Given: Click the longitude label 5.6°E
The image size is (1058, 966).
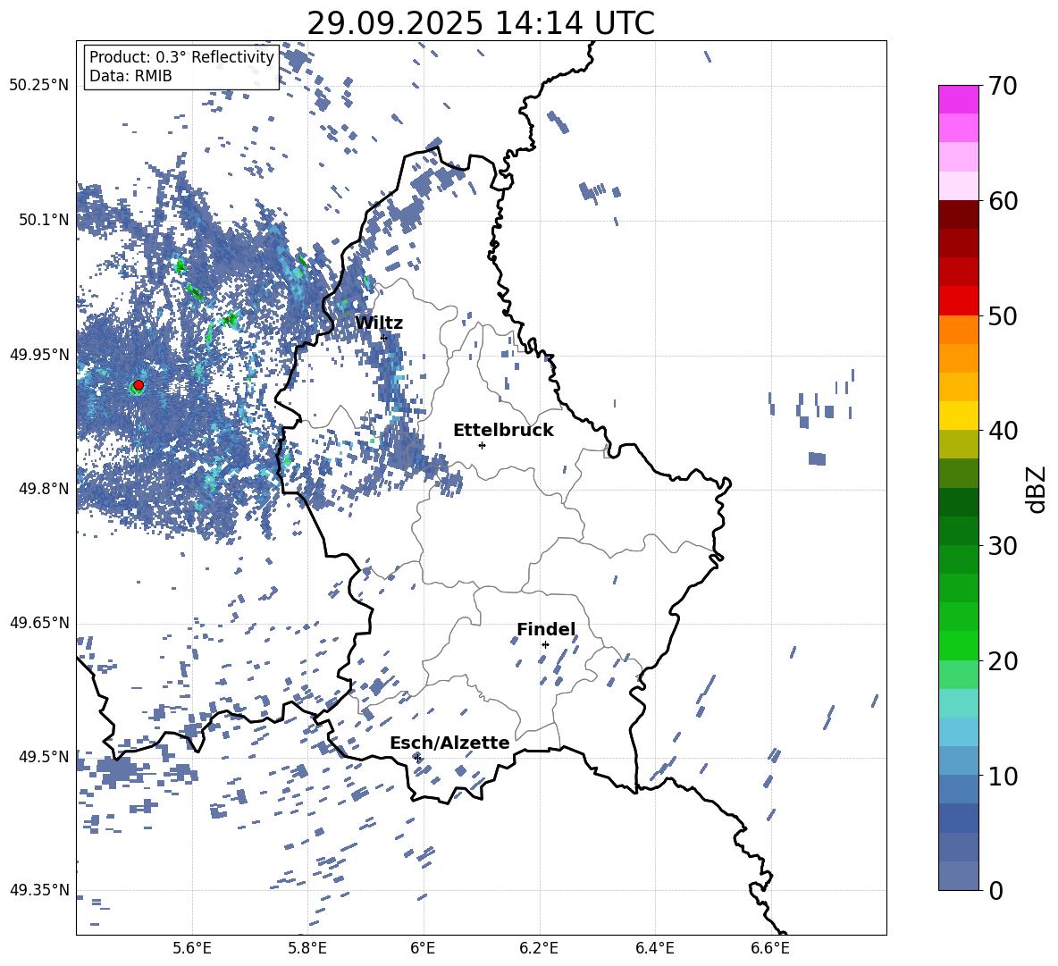Looking at the screenshot, I should [192, 948].
